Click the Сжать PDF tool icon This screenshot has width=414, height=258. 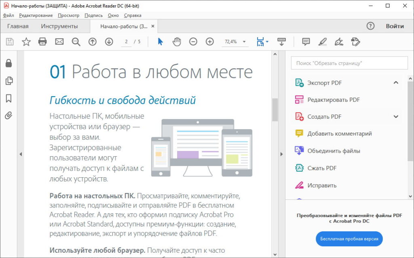click(299, 168)
